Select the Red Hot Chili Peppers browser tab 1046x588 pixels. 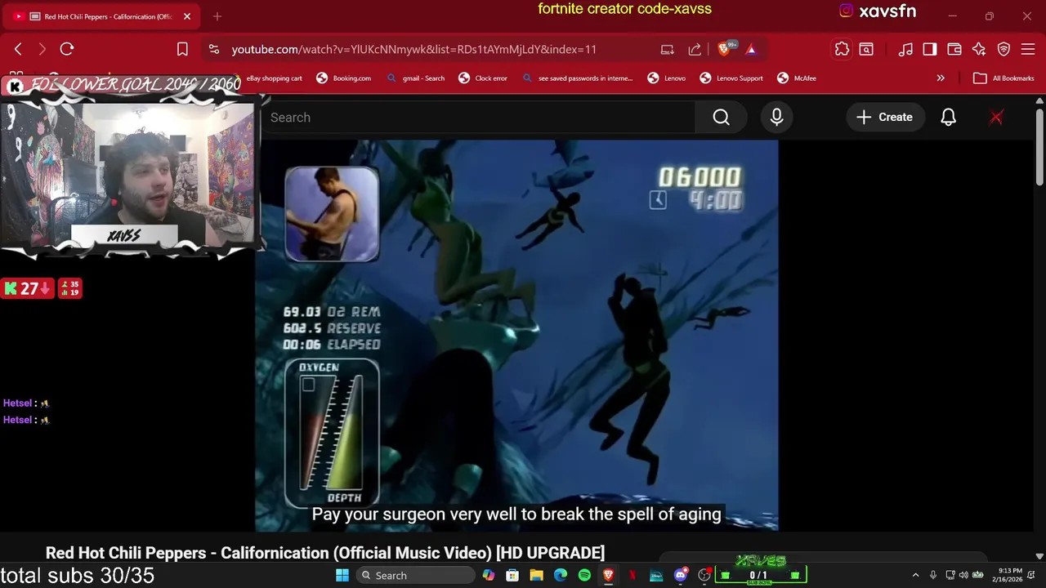click(x=102, y=16)
